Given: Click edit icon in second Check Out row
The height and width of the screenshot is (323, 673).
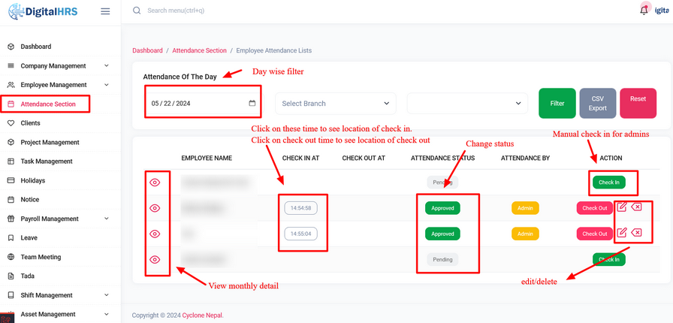Looking at the screenshot, I should (x=622, y=233).
